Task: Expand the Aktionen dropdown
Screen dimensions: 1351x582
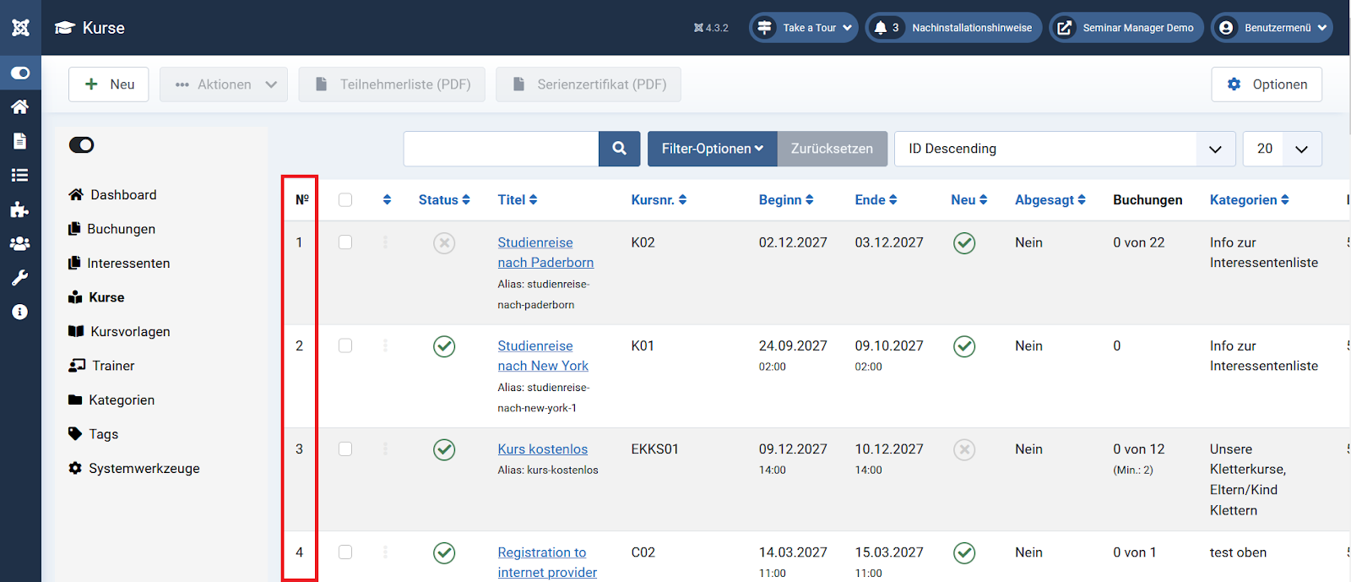Action: 224,84
